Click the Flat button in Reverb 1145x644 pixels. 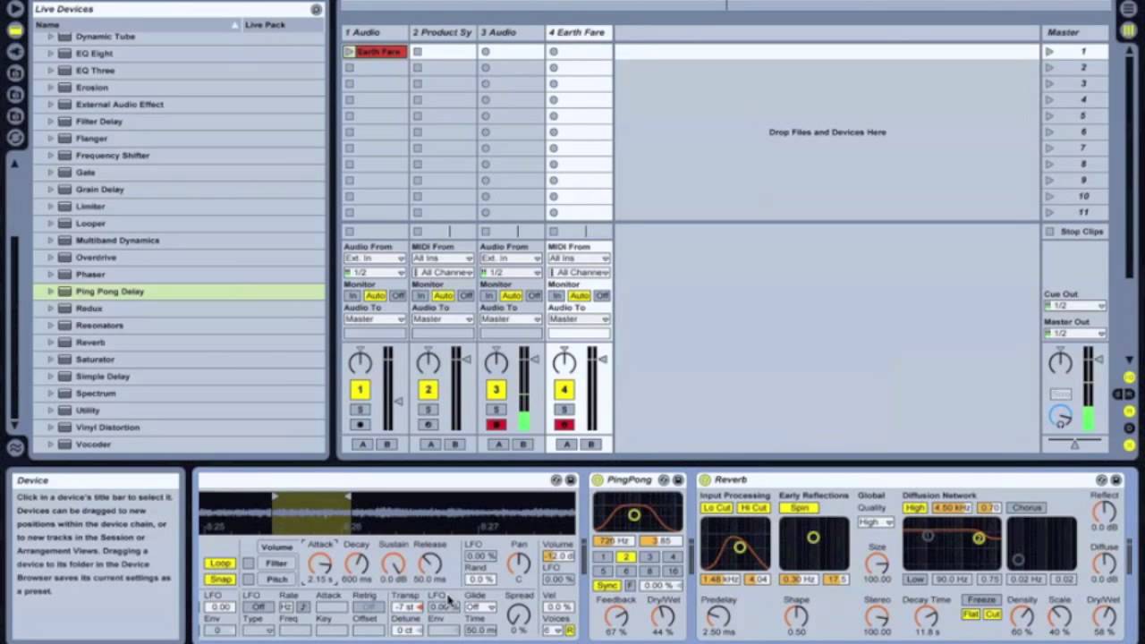click(971, 614)
